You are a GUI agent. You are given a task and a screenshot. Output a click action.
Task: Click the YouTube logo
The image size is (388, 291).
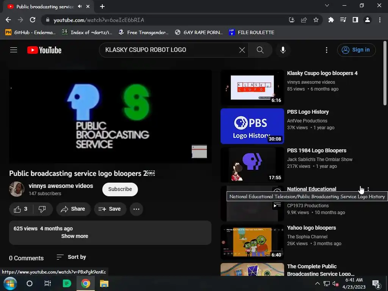44,50
